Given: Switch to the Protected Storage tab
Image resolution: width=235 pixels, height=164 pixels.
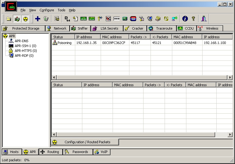Looking at the screenshot, I should click(x=23, y=28).
